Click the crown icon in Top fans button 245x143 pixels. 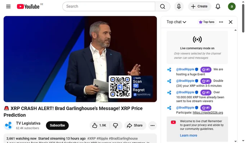pyautogui.click(x=201, y=22)
